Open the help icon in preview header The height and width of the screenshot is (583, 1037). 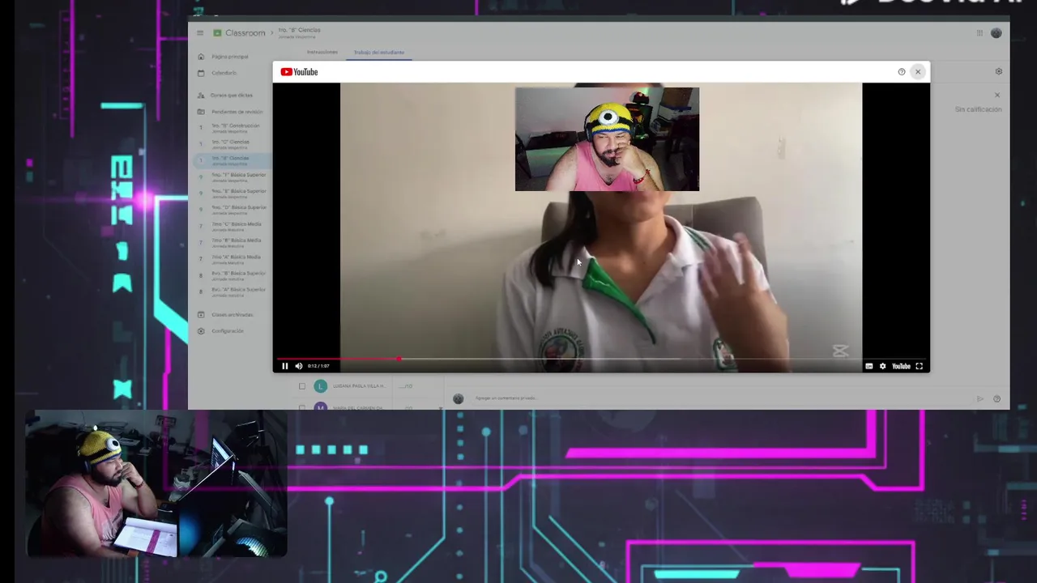click(902, 72)
